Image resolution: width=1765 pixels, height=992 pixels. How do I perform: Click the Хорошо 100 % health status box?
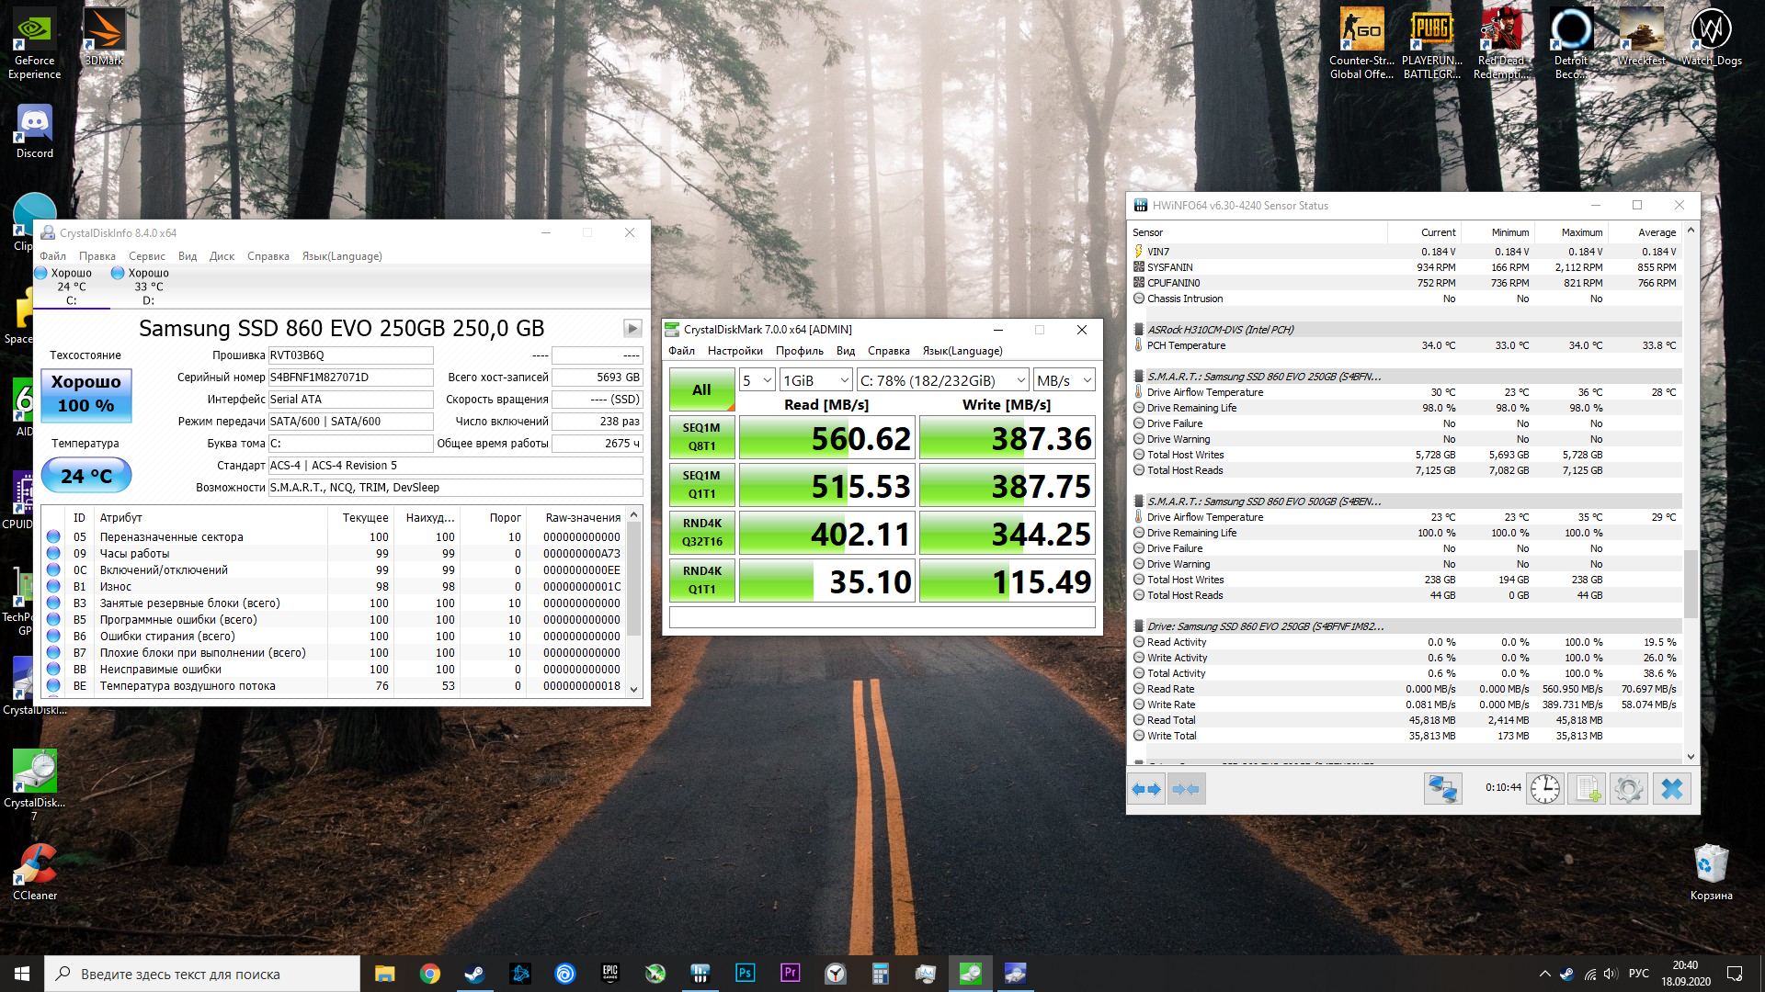[86, 394]
